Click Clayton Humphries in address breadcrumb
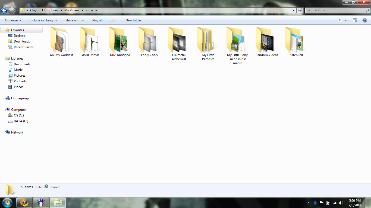Image resolution: width=371 pixels, height=208 pixels. pyautogui.click(x=44, y=10)
